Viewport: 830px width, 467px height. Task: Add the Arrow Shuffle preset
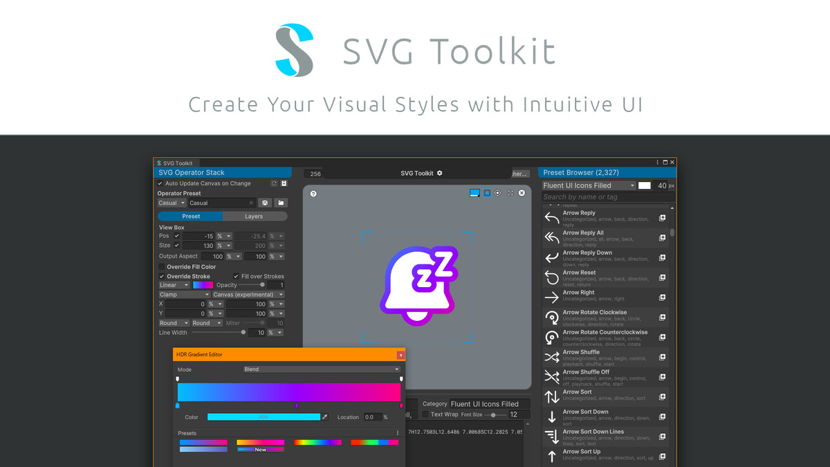(x=662, y=357)
